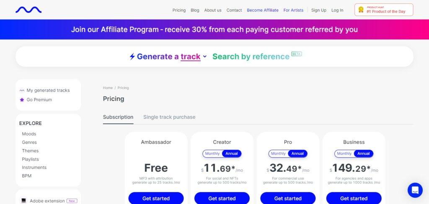Image resolution: width=429 pixels, height=204 pixels.
Task: Explore Genres in the sidebar
Action: click(29, 142)
